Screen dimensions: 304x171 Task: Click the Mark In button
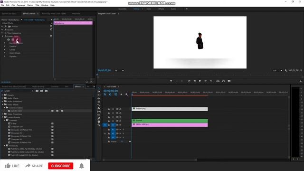coord(177,81)
